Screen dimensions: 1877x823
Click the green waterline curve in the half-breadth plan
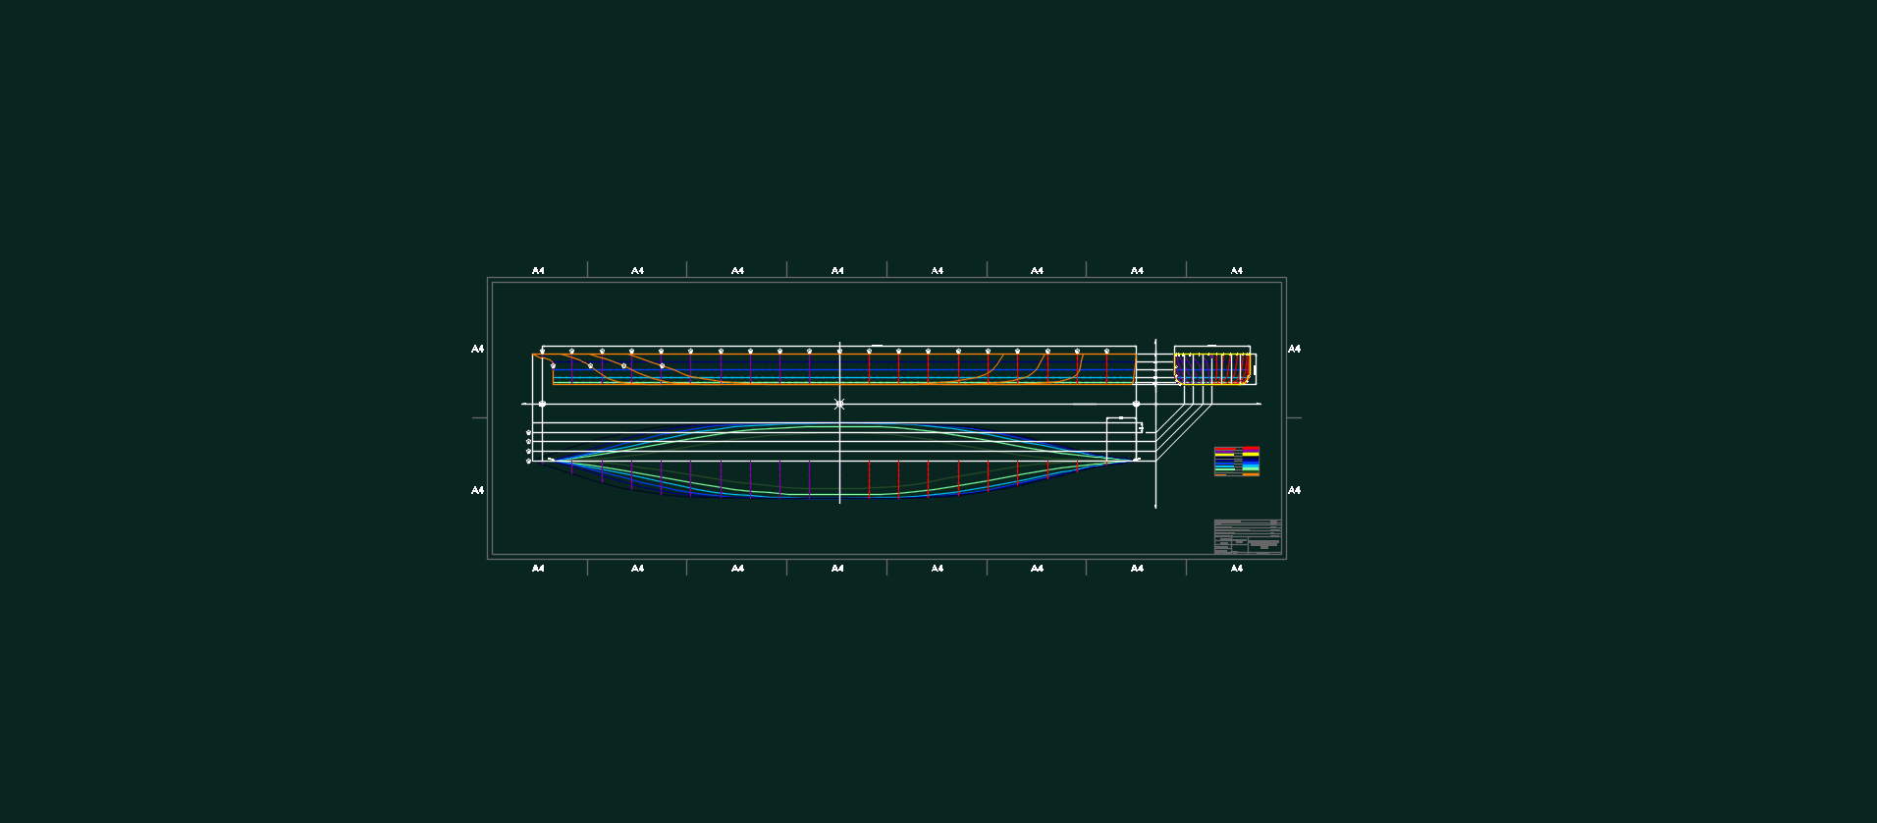pos(839,427)
